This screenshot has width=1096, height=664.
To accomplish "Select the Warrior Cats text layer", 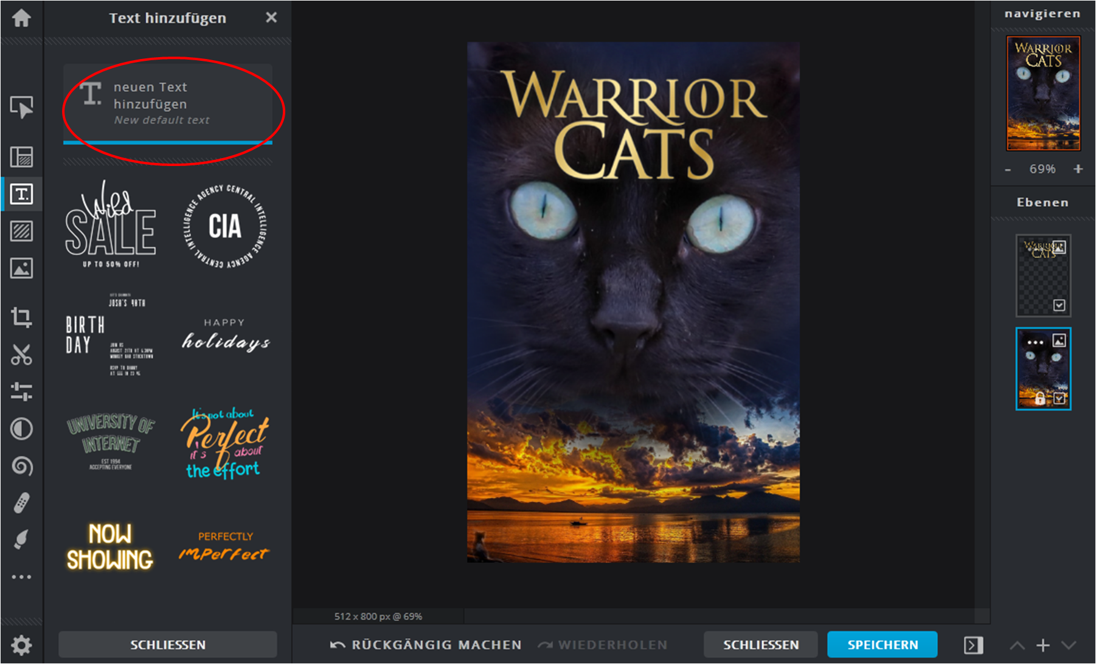I will (1043, 275).
